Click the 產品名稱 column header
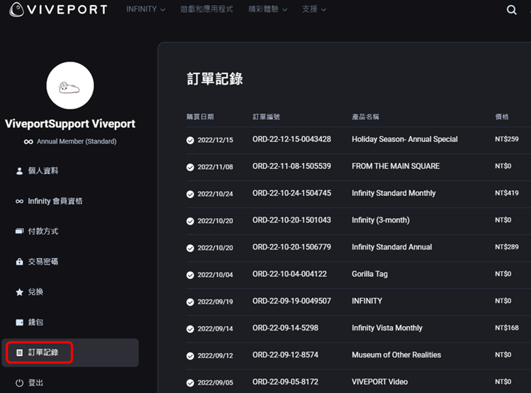This screenshot has width=531, height=393. tap(365, 117)
